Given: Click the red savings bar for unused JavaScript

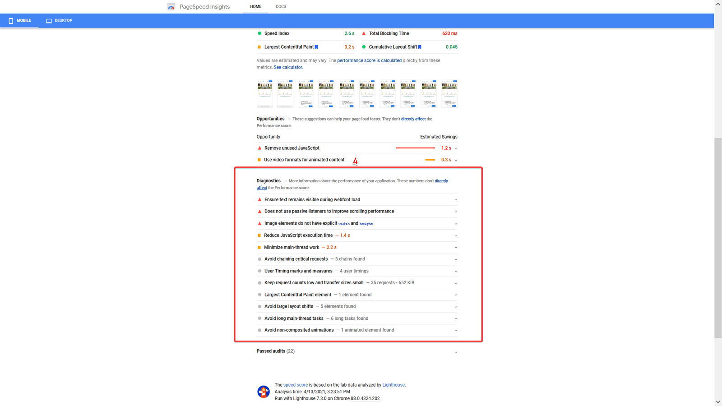Looking at the screenshot, I should pyautogui.click(x=415, y=148).
